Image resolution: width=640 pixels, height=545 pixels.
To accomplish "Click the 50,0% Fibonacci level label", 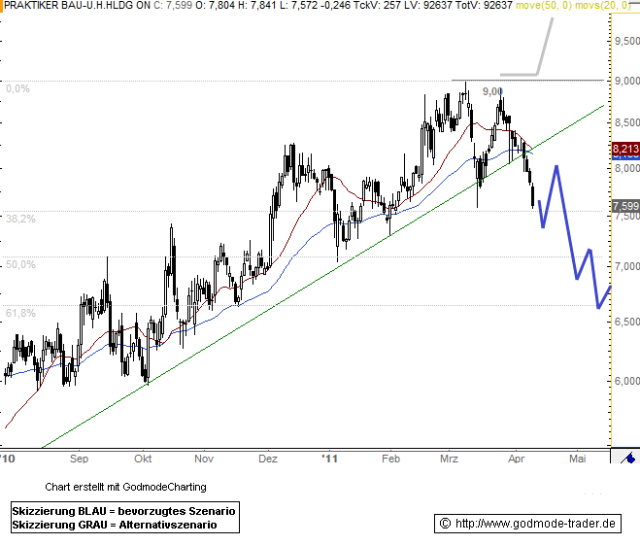I will (20, 264).
